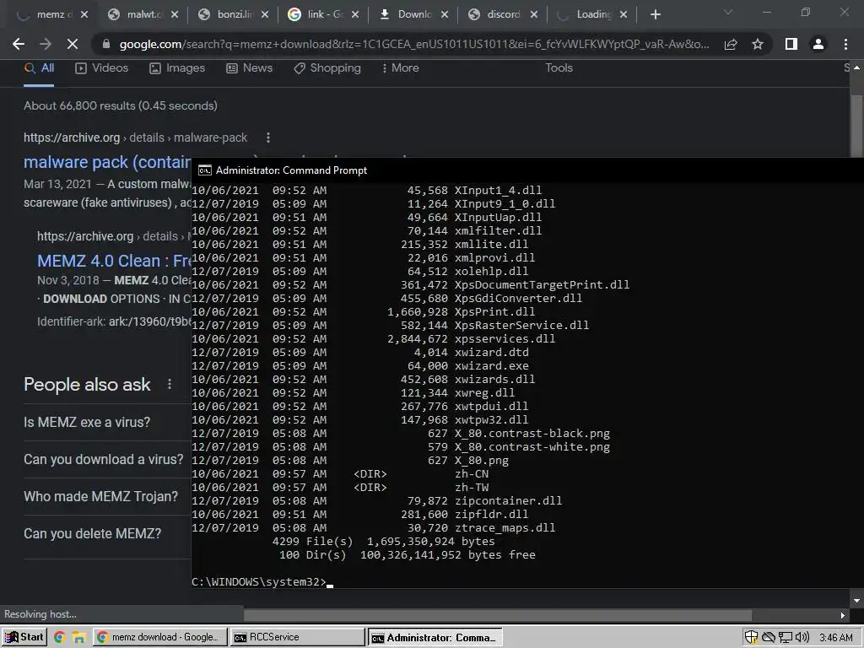Open a new tab with plus button
864x648 pixels.
pyautogui.click(x=655, y=15)
